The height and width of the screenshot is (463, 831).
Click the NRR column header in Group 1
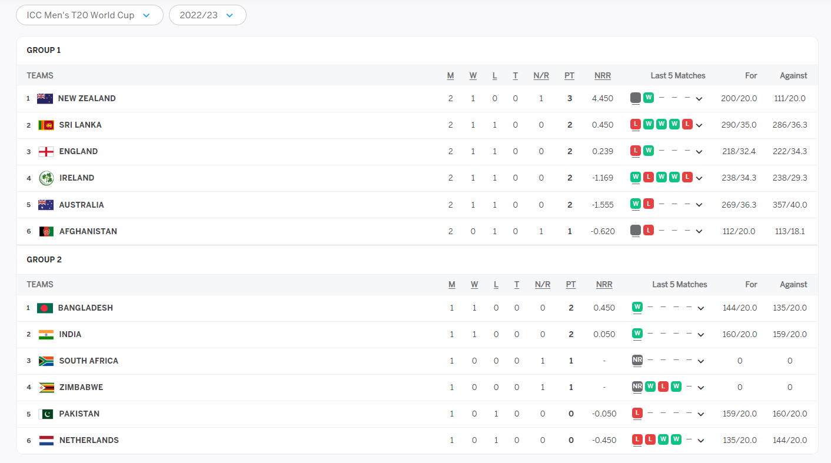603,76
